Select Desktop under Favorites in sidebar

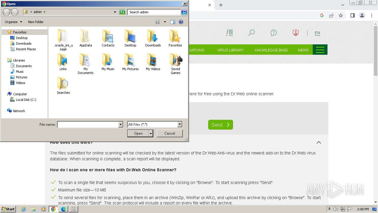[x=22, y=38]
